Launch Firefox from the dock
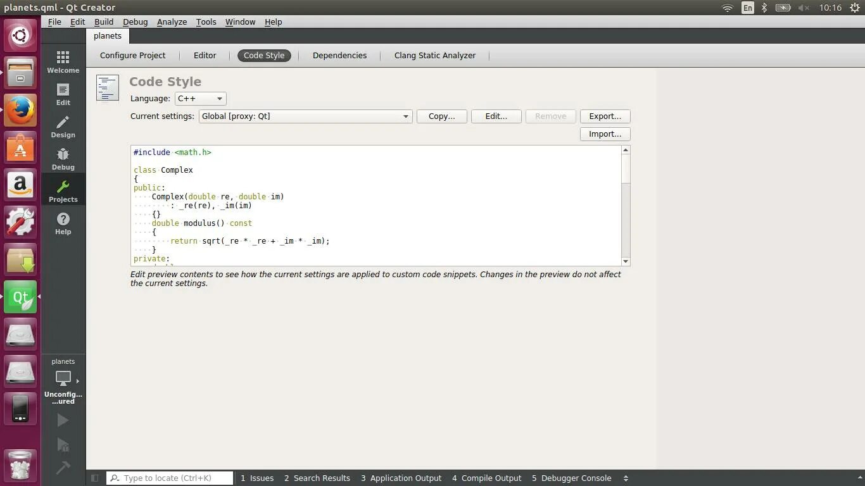This screenshot has height=486, width=865. [x=20, y=109]
